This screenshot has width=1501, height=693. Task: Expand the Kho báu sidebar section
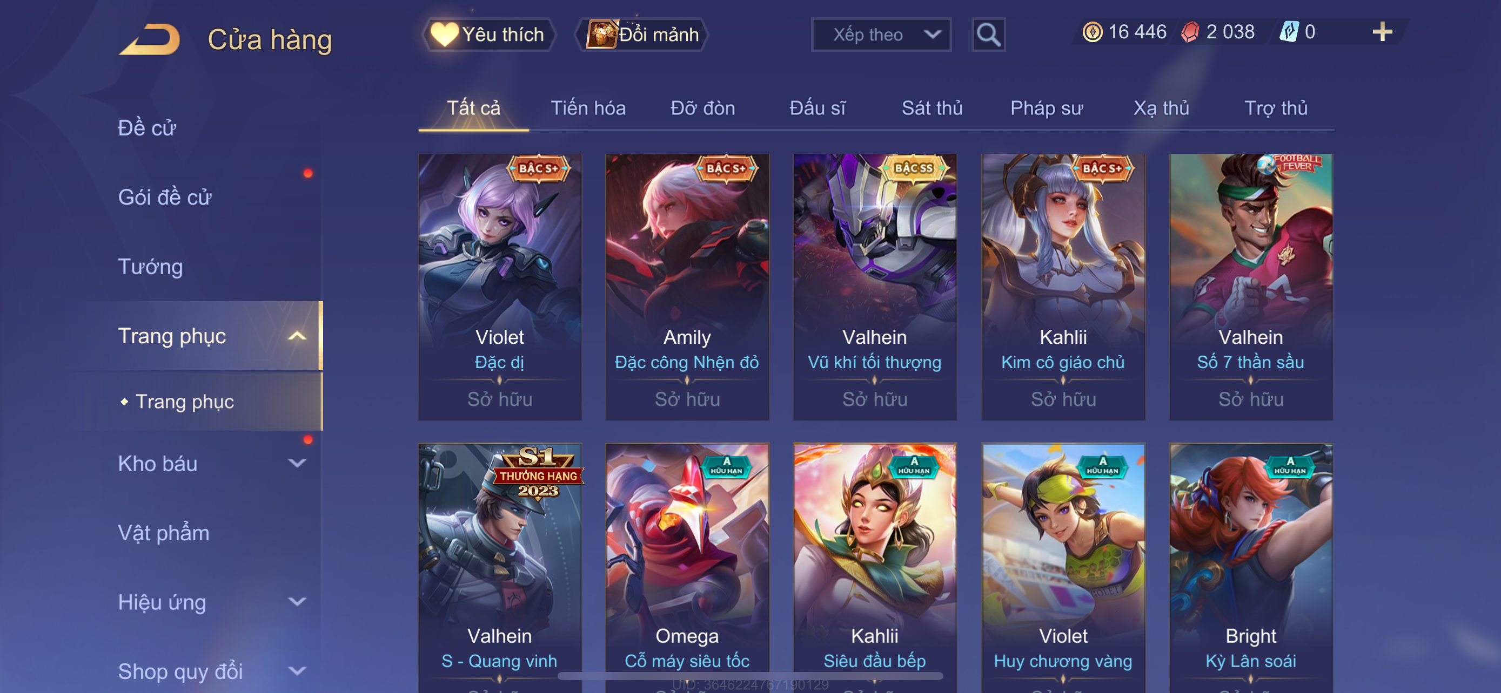coord(297,463)
